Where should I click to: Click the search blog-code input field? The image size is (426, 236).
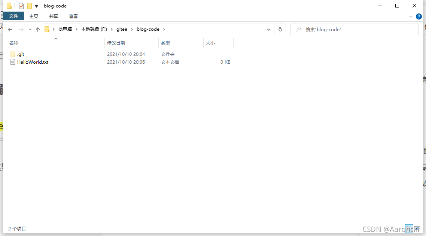tap(354, 29)
